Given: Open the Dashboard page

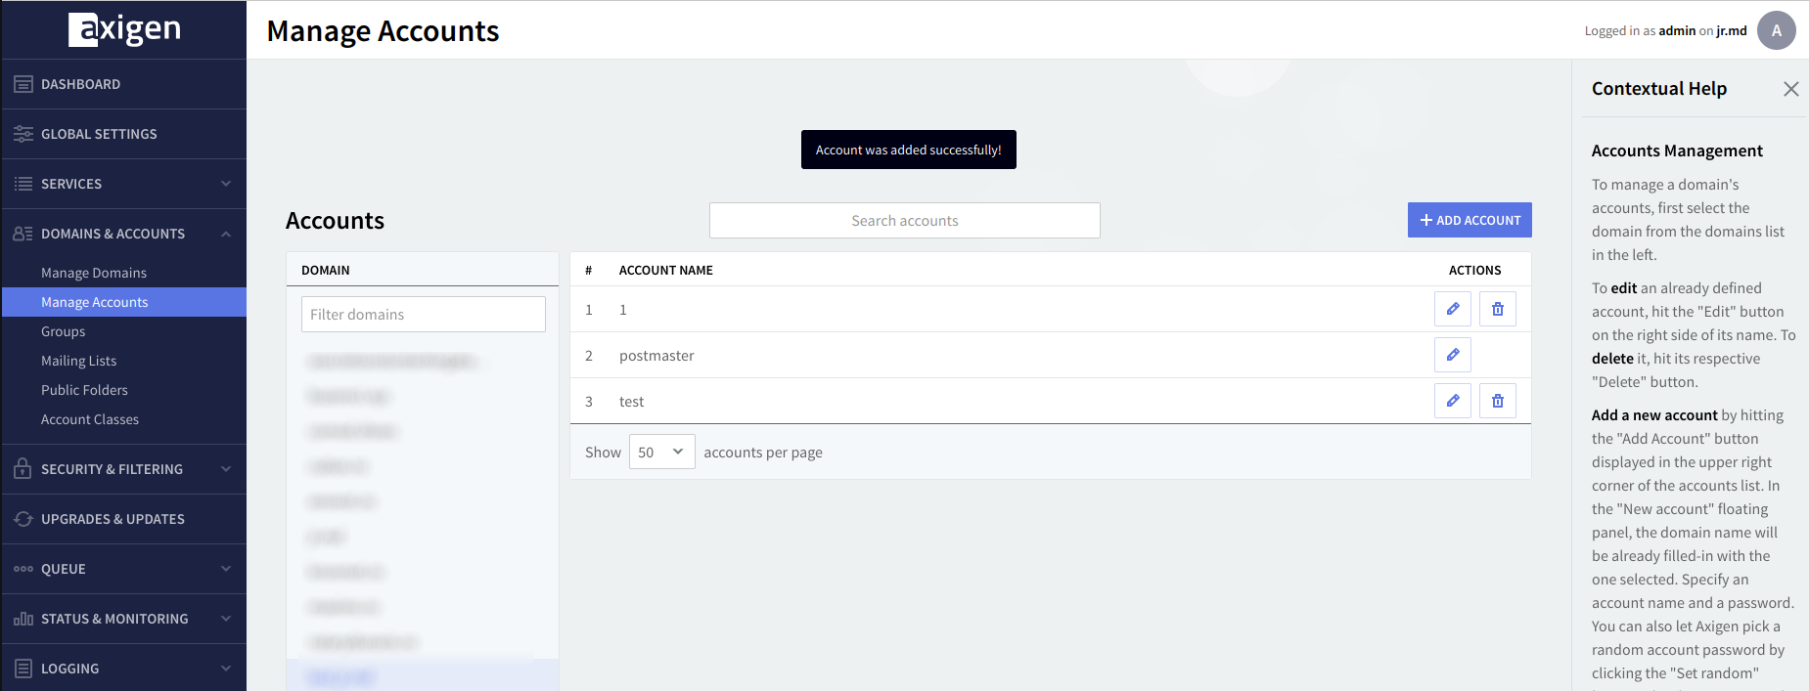Looking at the screenshot, I should (x=80, y=84).
